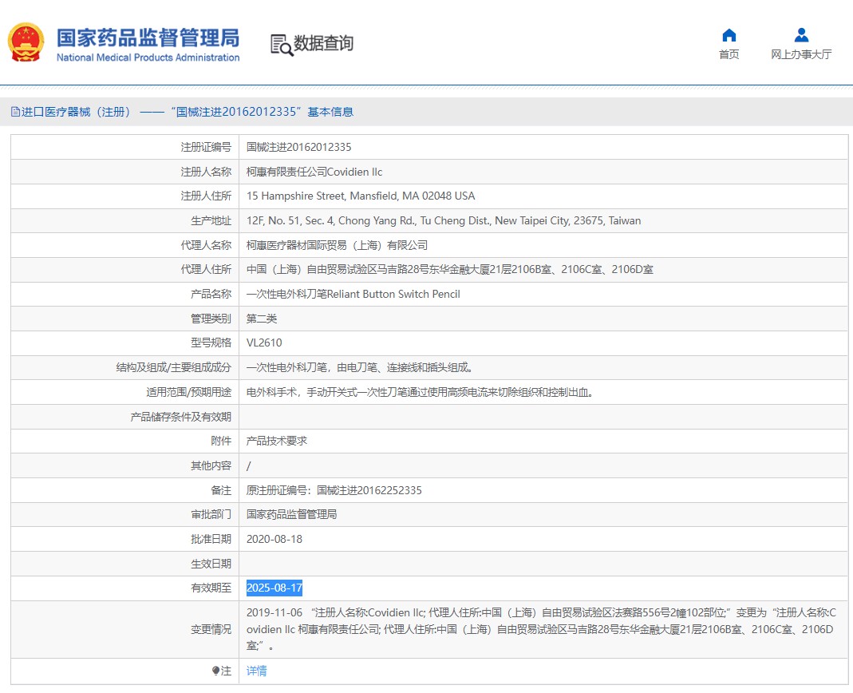Click the 型号规格 row label
Image resolution: width=853 pixels, height=693 pixels.
point(211,343)
